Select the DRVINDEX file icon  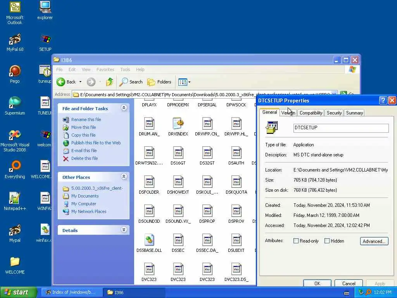click(x=178, y=127)
